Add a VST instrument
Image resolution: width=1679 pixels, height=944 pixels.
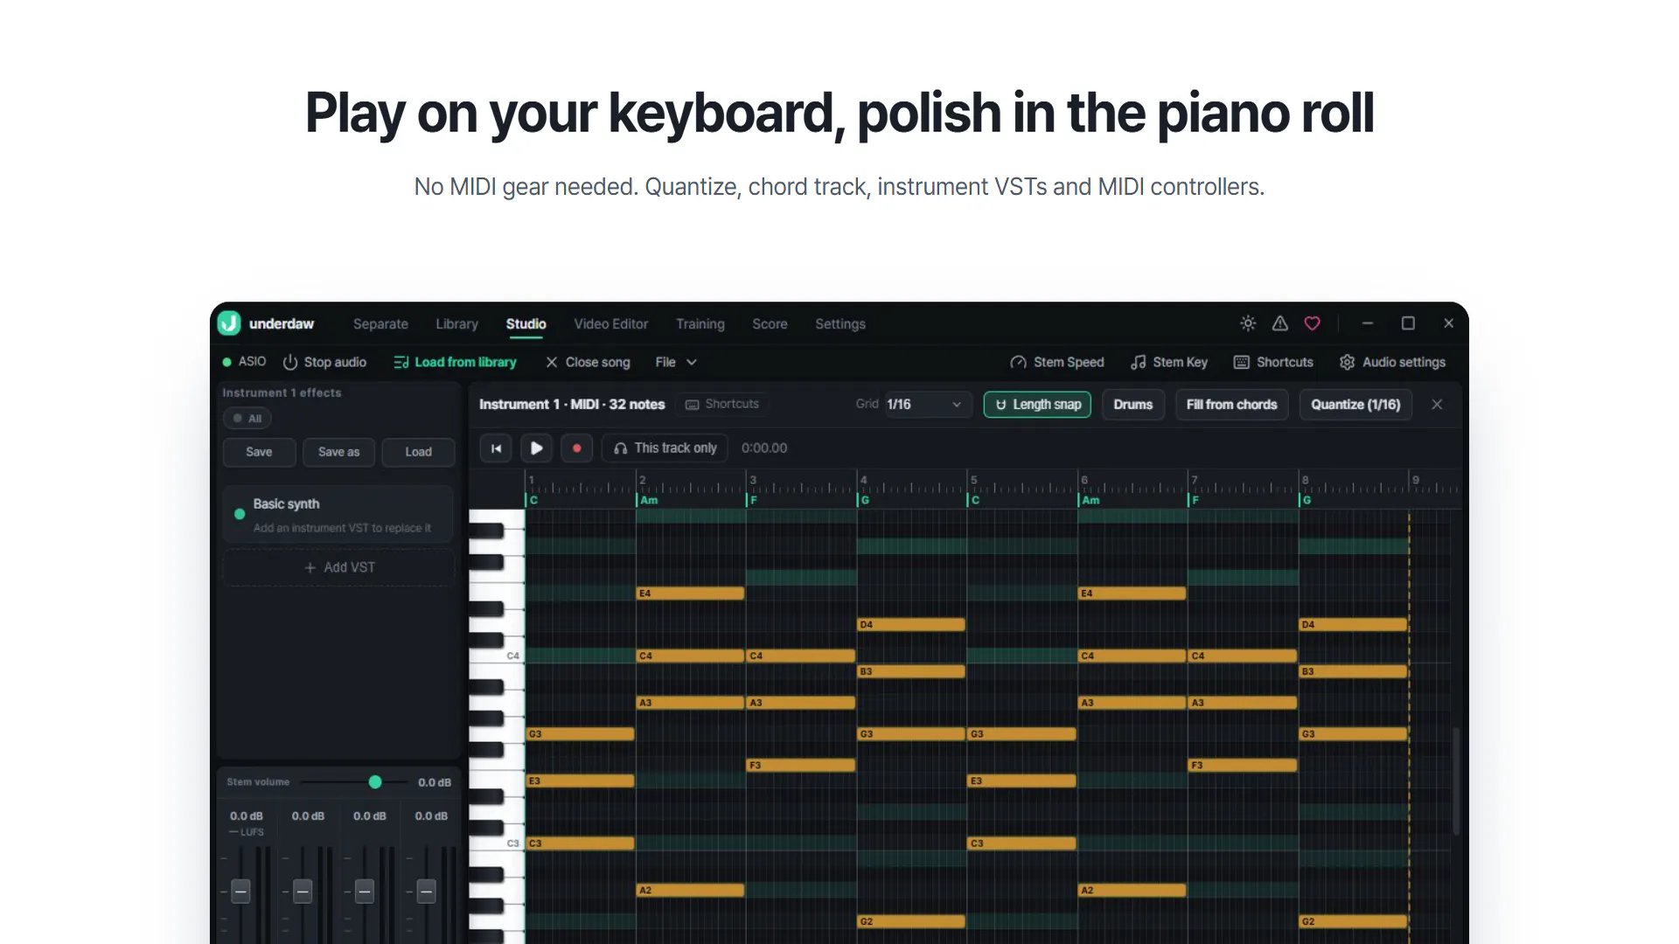coord(339,567)
